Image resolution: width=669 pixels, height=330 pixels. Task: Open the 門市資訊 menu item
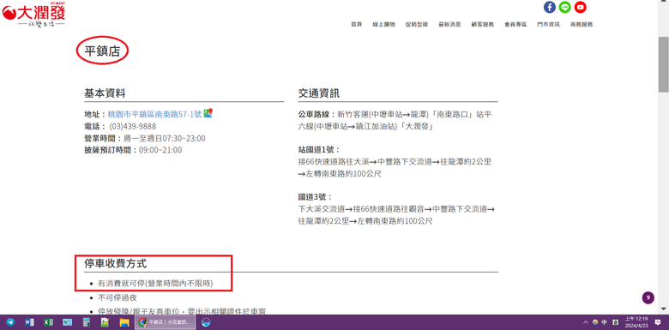pos(548,25)
